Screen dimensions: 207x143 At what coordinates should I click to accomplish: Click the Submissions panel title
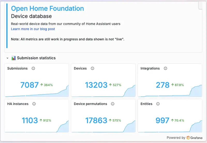point(17,68)
